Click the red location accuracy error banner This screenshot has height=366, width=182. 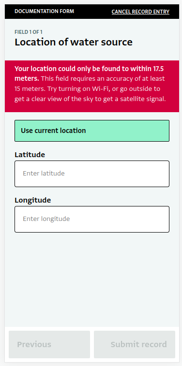(92, 86)
